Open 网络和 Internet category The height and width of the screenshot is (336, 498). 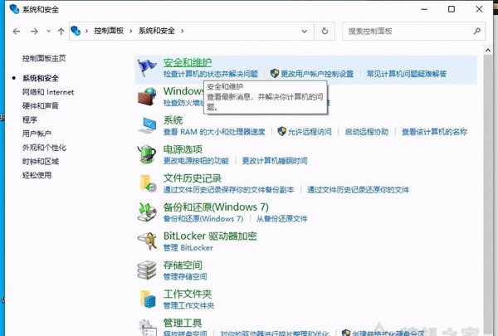[48, 92]
